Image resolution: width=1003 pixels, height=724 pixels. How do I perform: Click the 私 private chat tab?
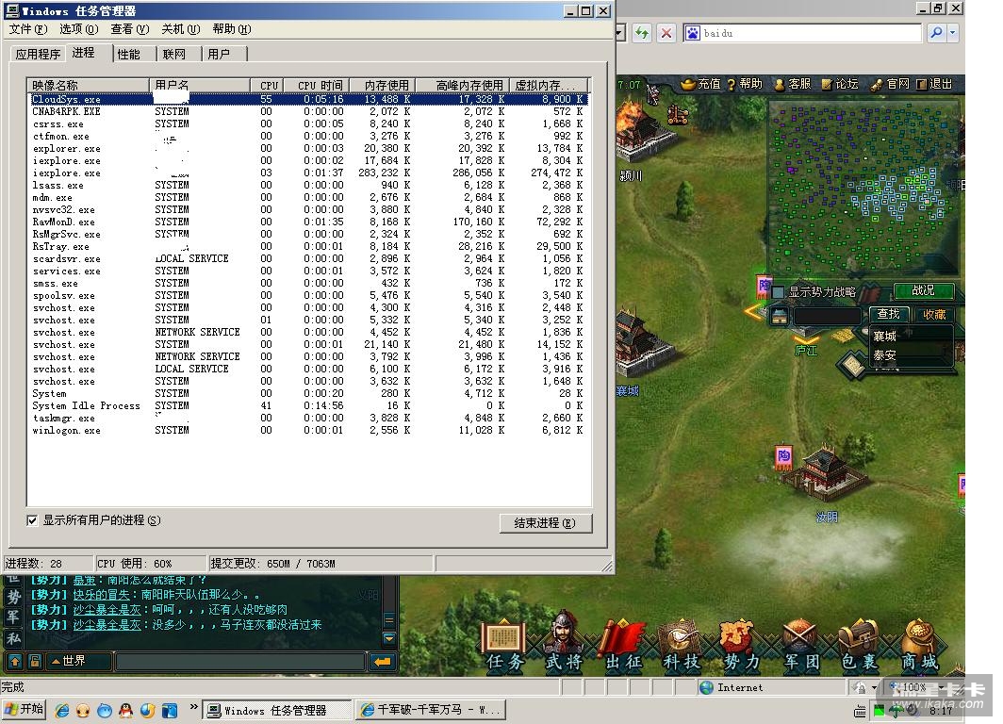coord(14,638)
